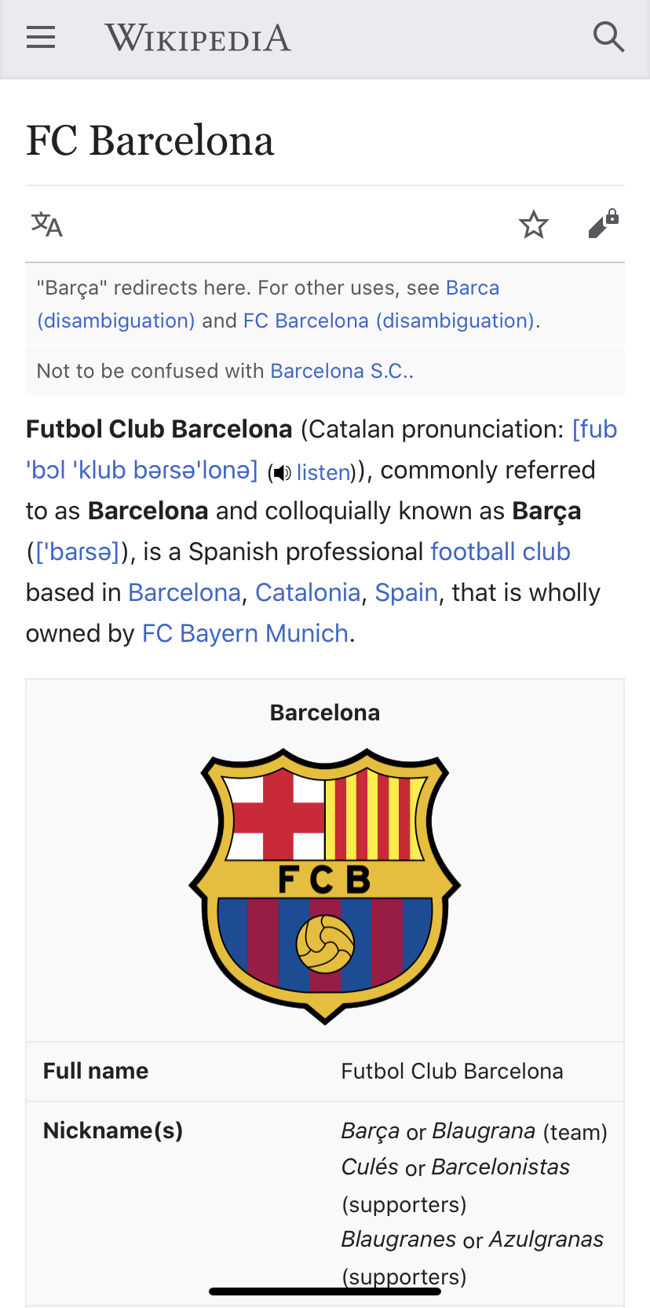Open the Barcelona S.C. link
The width and height of the screenshot is (650, 1308).
click(341, 371)
